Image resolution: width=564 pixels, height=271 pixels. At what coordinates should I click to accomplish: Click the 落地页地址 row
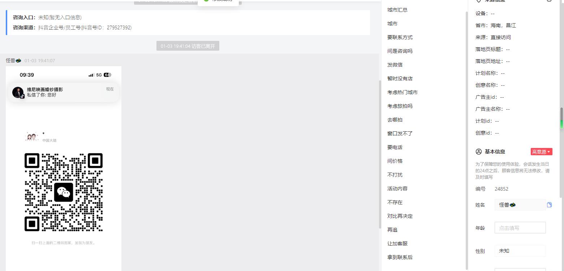(x=492, y=61)
